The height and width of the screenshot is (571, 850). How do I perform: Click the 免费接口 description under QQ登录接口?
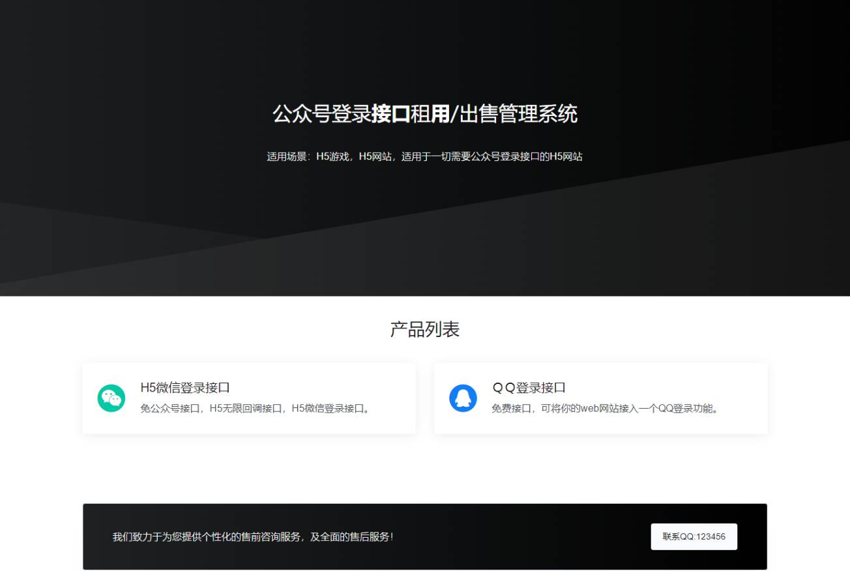[606, 409]
